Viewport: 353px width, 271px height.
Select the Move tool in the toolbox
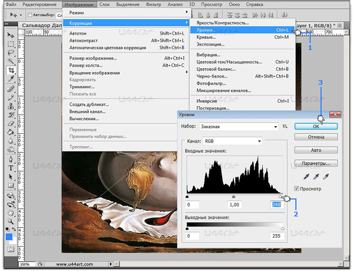click(x=11, y=35)
